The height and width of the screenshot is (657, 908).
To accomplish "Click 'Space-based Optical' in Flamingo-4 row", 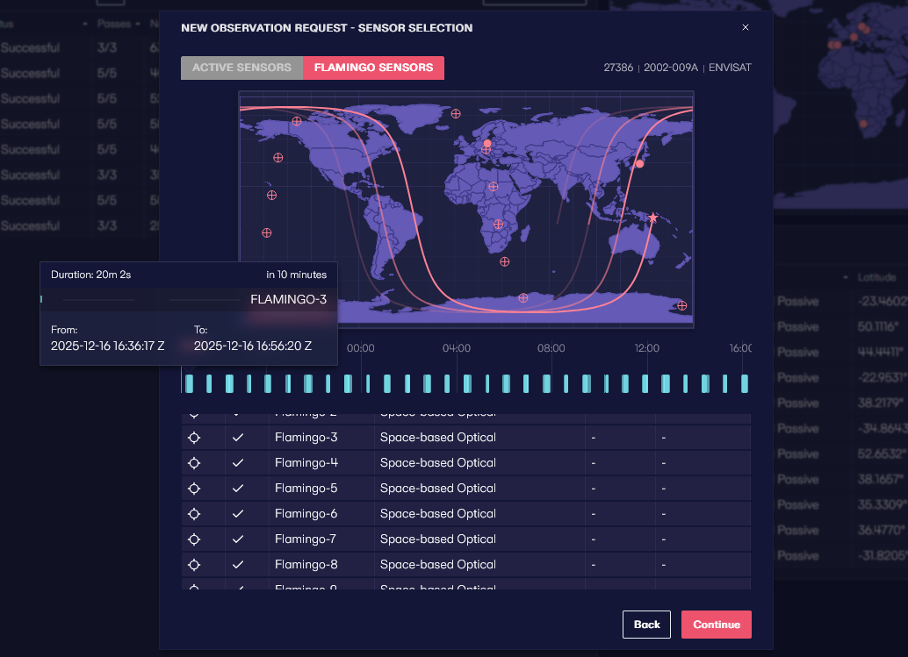I will click(x=438, y=463).
